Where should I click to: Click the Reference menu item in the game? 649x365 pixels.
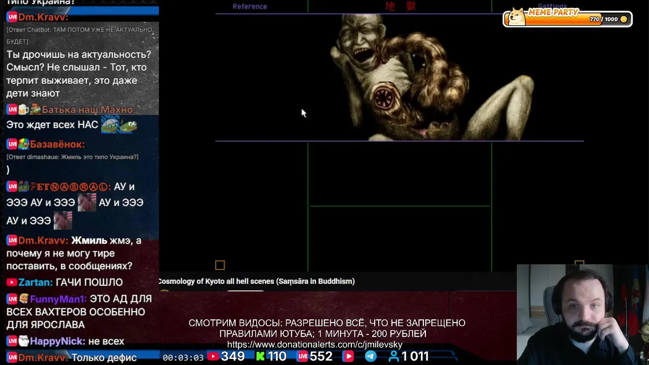(x=249, y=7)
